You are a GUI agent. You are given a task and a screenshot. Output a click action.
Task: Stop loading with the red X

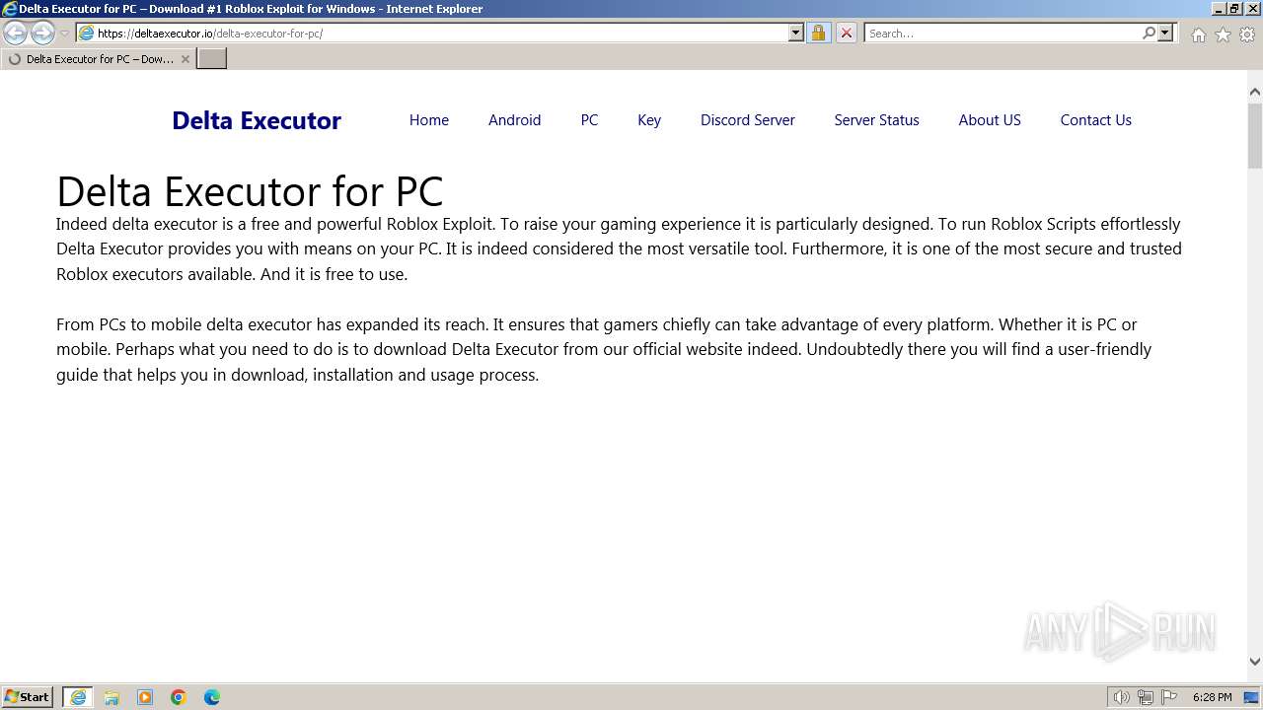coord(847,34)
